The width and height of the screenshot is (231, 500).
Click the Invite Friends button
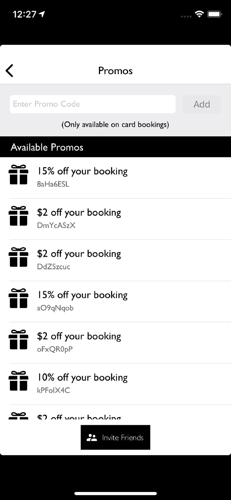(x=115, y=437)
